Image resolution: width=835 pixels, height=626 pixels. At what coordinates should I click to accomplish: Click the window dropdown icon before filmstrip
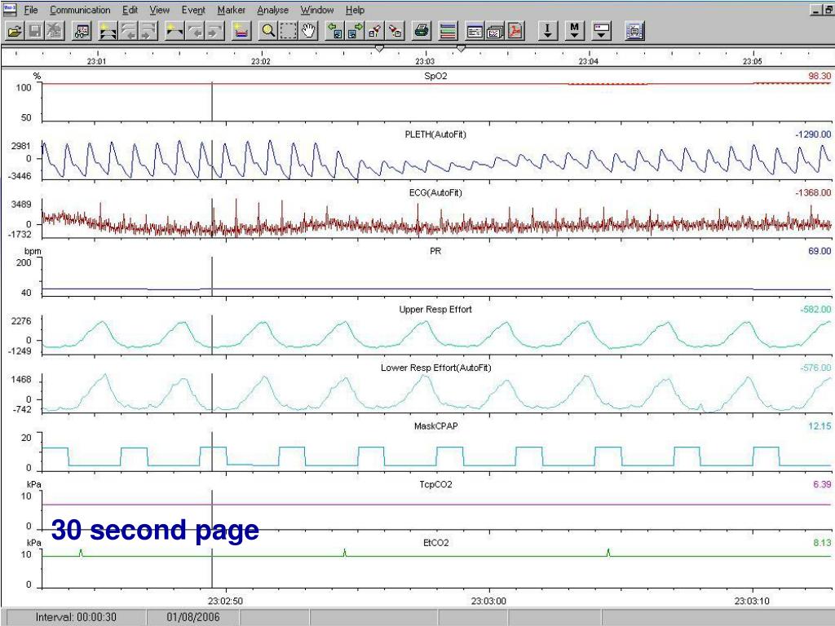pos(602,31)
